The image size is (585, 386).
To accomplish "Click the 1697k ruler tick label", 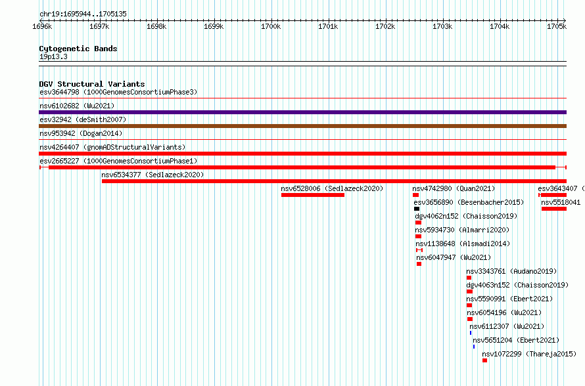I will 99,26.
